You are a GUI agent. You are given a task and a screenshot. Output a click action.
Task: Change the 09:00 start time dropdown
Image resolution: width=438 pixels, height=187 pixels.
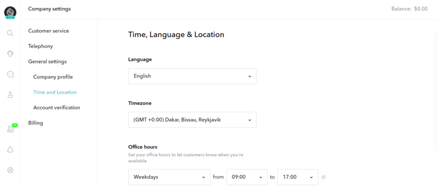tap(247, 177)
